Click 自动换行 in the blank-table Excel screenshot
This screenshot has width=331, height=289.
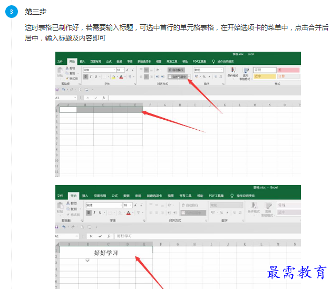pyautogui.click(x=176, y=70)
